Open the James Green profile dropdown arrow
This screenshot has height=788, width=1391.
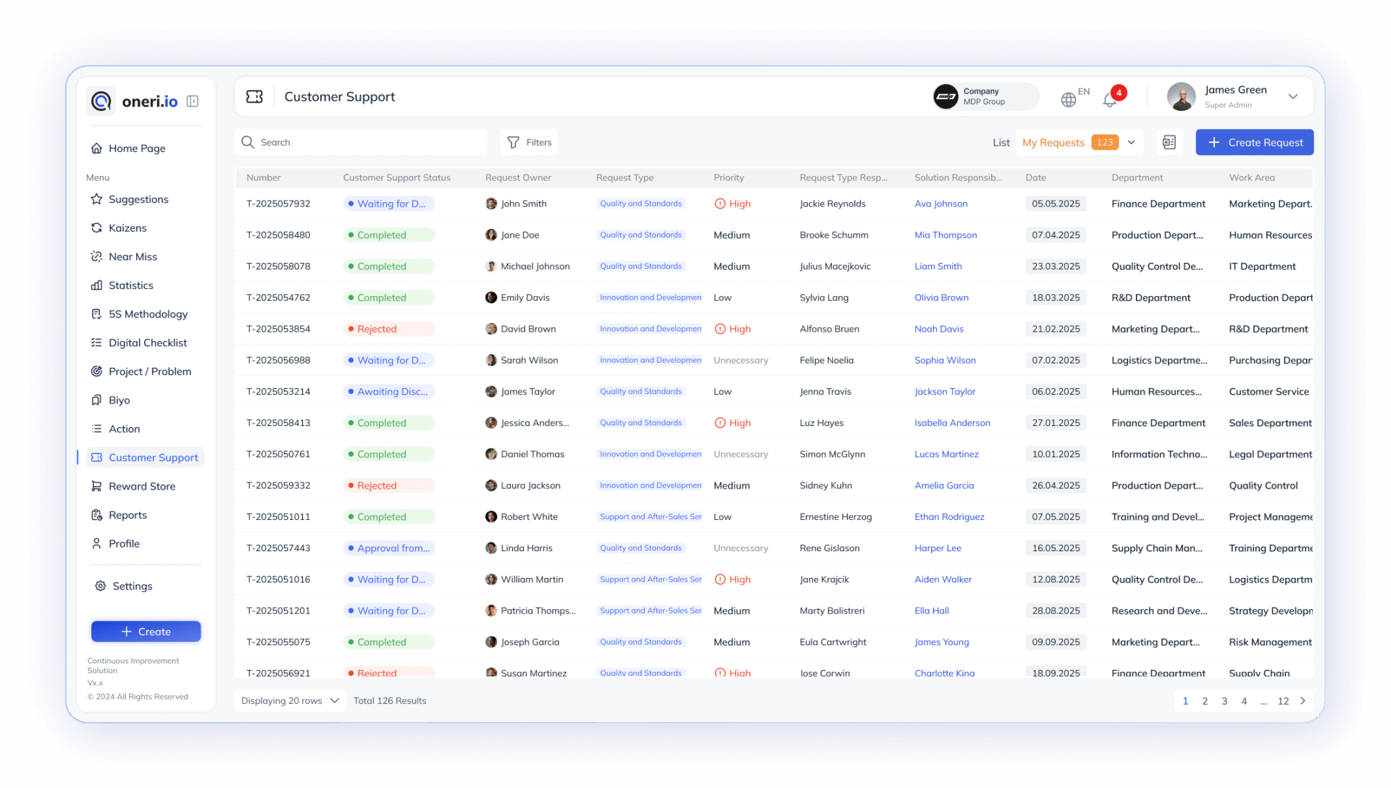coord(1292,97)
